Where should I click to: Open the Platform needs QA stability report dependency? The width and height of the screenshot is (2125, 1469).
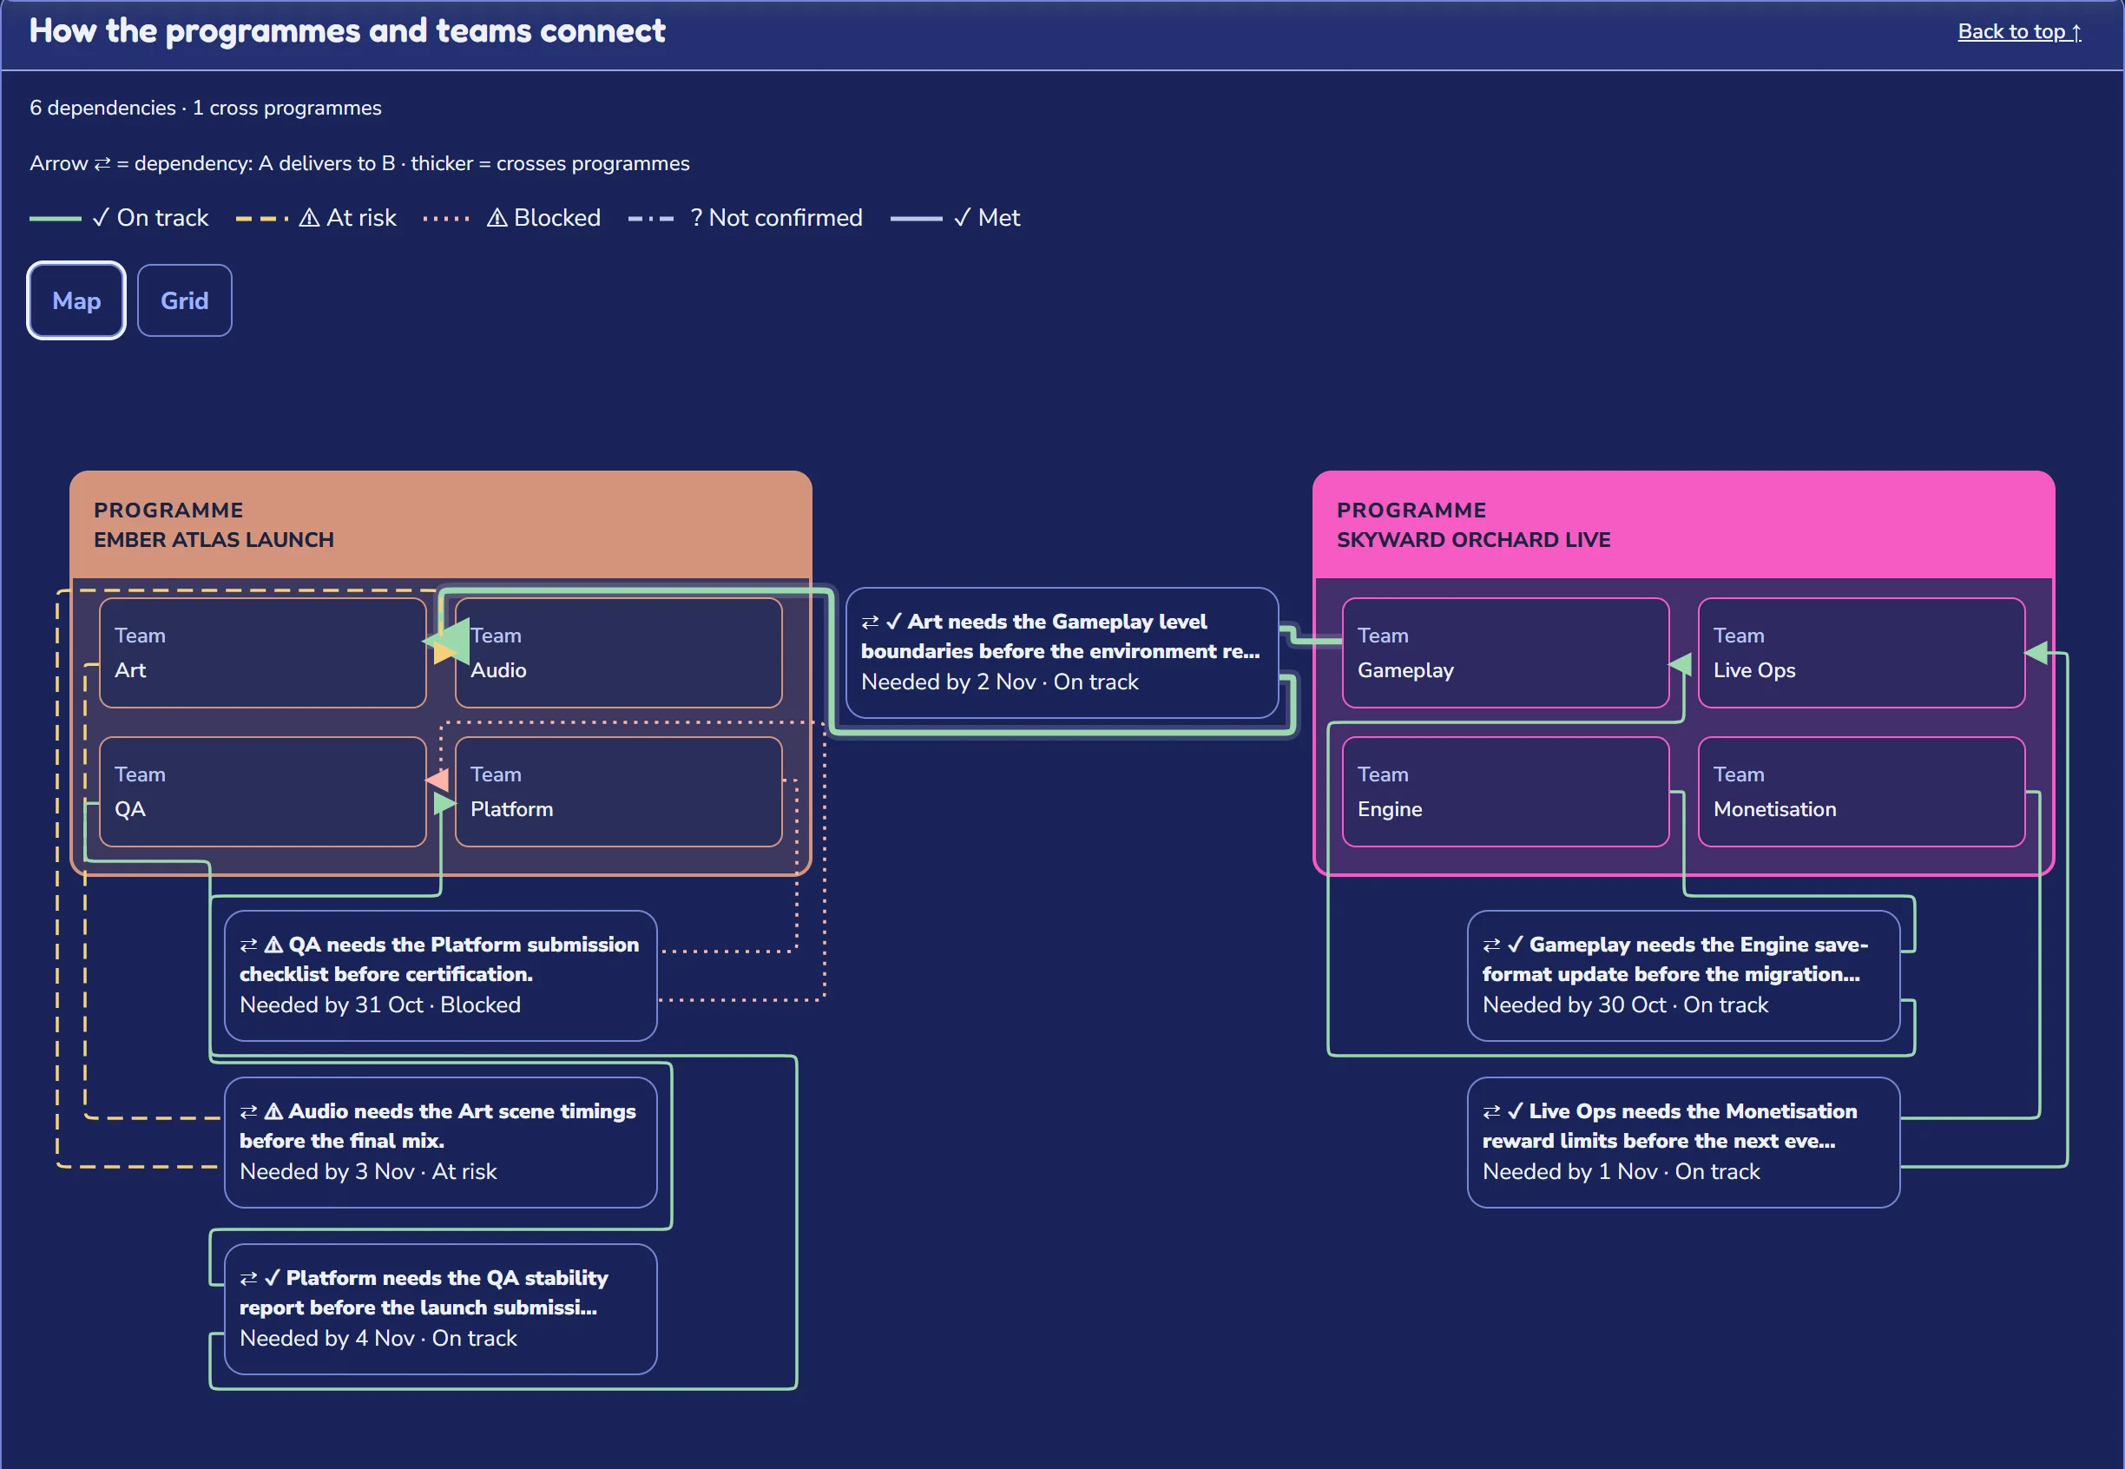(x=441, y=1309)
